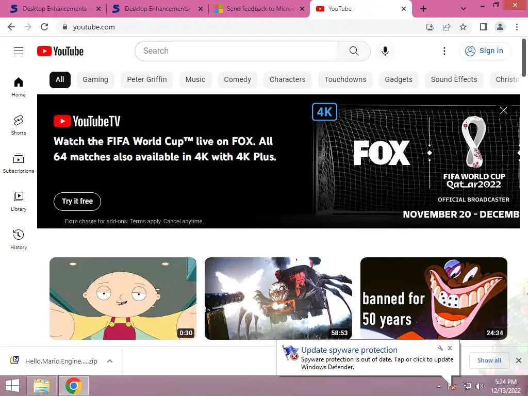Image resolution: width=528 pixels, height=396 pixels.
Task: Close the second Desktop Enhancements tab
Action: [x=201, y=9]
